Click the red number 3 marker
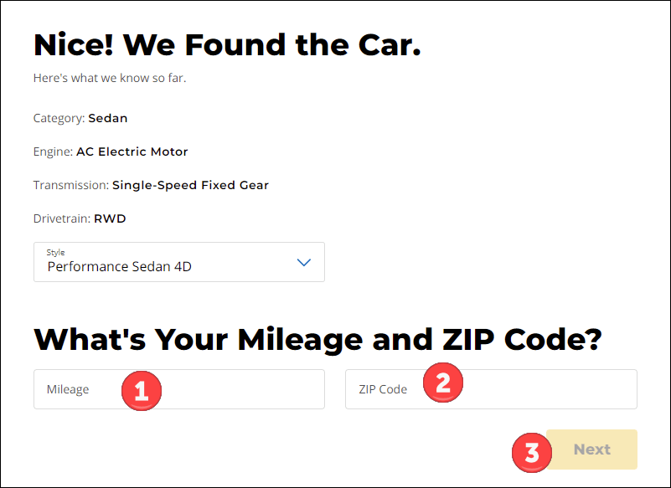Image resolution: width=671 pixels, height=488 pixels. pyautogui.click(x=532, y=453)
